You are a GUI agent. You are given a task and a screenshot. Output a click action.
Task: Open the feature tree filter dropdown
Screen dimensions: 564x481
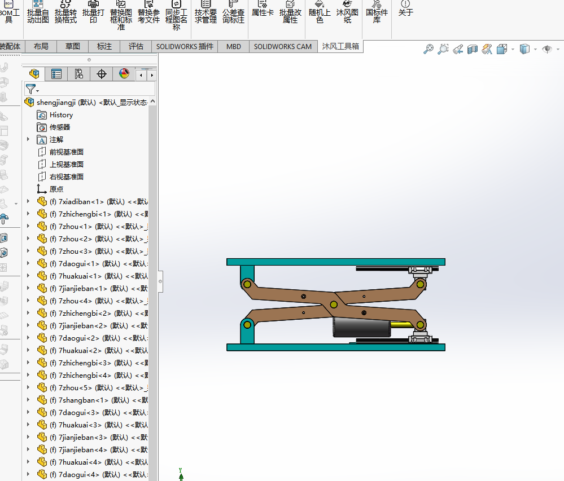pos(32,90)
